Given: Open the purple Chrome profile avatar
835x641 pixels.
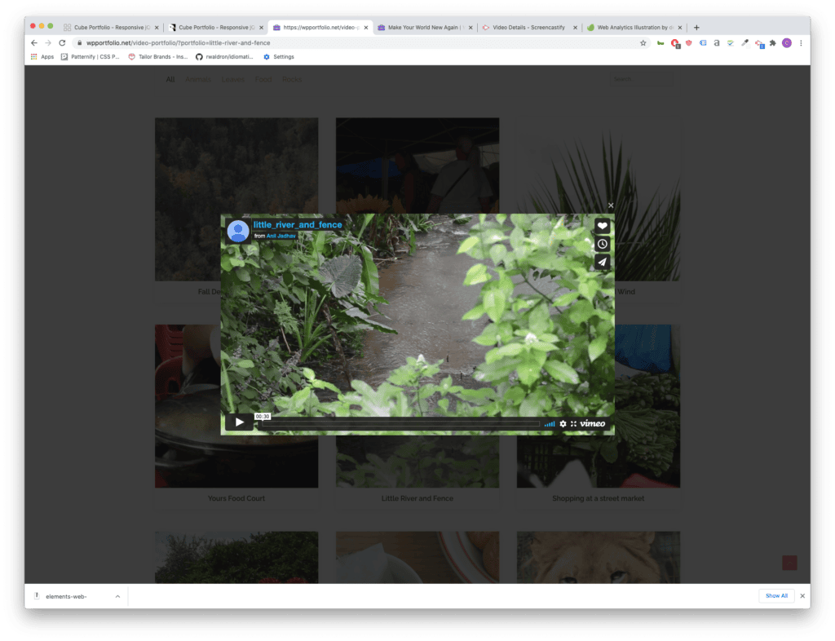Looking at the screenshot, I should tap(787, 43).
